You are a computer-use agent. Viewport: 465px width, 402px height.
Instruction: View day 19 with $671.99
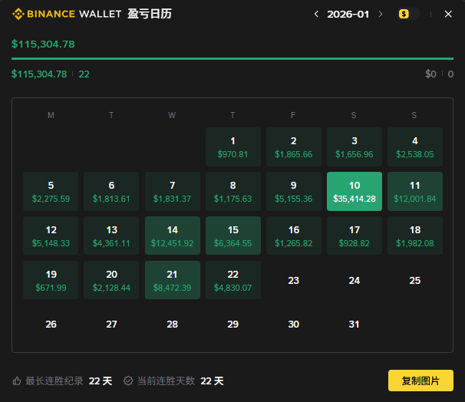[x=51, y=280]
